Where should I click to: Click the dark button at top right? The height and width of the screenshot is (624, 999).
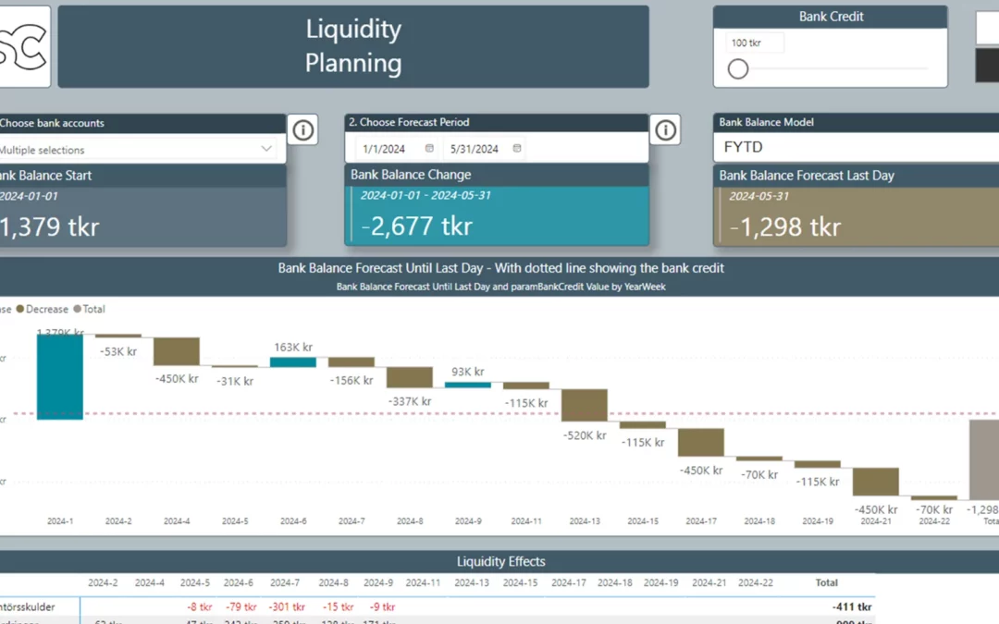pos(987,66)
